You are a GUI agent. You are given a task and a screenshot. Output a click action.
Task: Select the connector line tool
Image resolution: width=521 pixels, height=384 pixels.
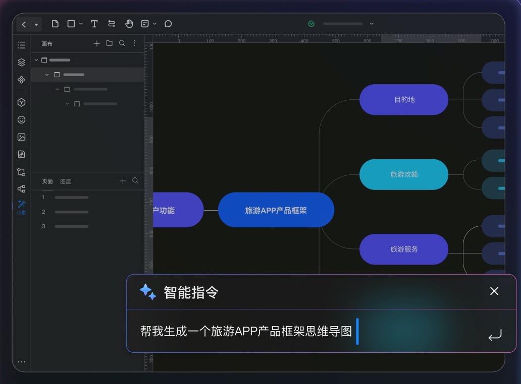tap(112, 24)
